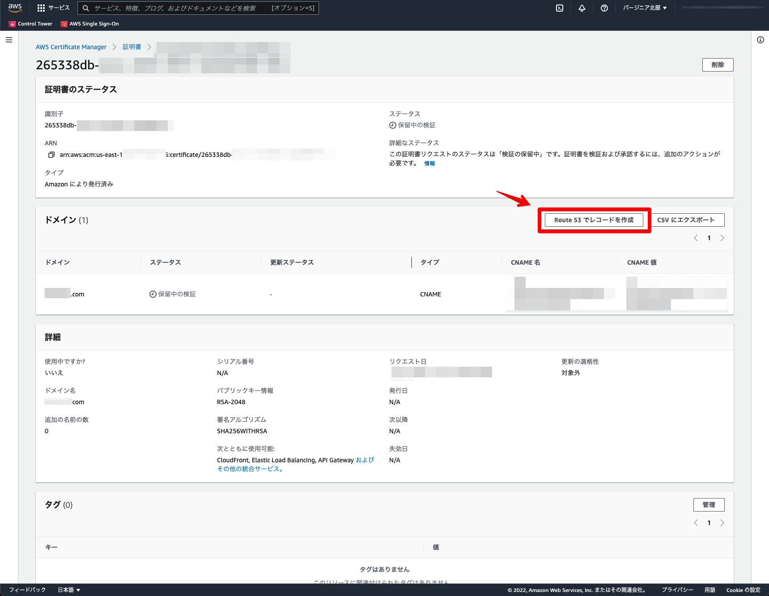Open the help question mark icon
The width and height of the screenshot is (769, 596).
(x=604, y=8)
